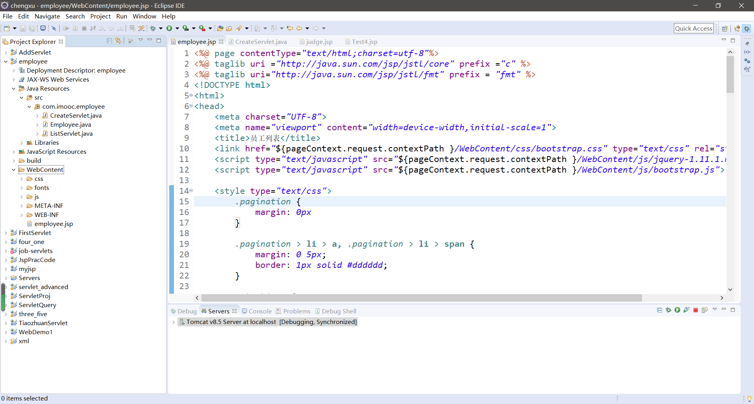
Task: Click the editor horizontal scrollbar
Action: click(421, 298)
